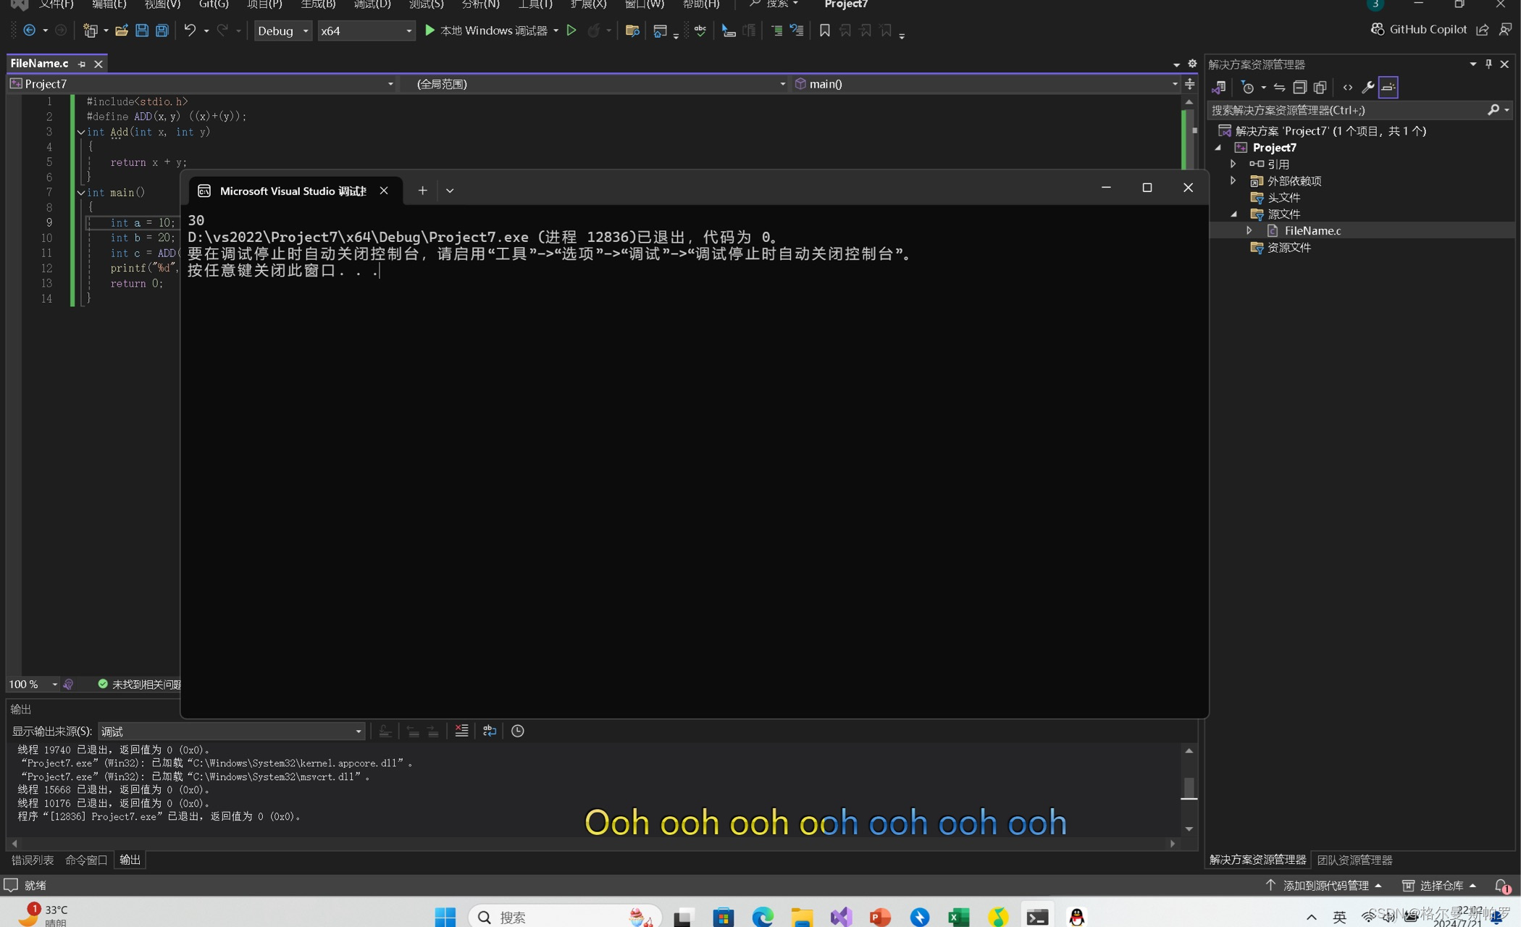The width and height of the screenshot is (1521, 927).
Task: Open the Windows Start menu
Action: [445, 917]
